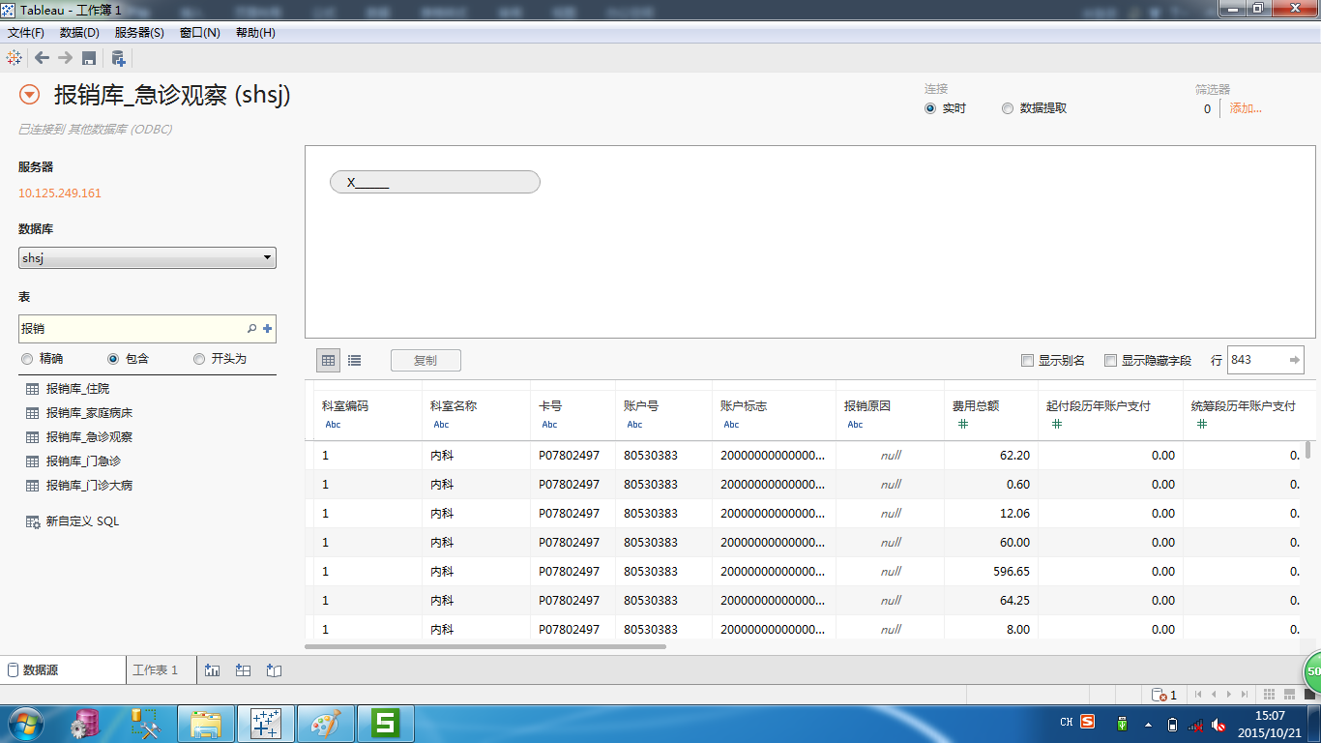Image resolution: width=1321 pixels, height=743 pixels.
Task: Save workbook using the floppy disk icon
Action: (89, 58)
